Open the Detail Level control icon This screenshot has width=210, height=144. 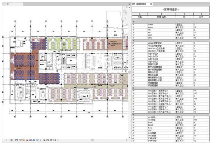[x=16, y=140]
